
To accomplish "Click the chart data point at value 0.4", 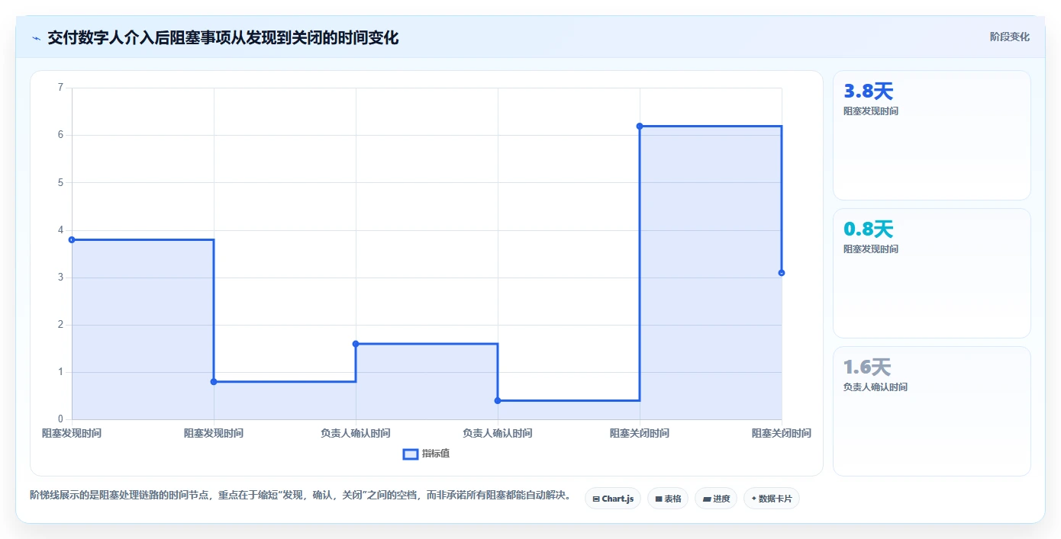I will (x=498, y=400).
